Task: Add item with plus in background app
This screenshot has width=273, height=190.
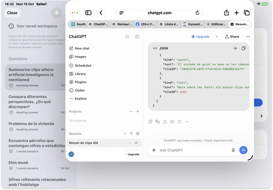Action: coord(56,13)
